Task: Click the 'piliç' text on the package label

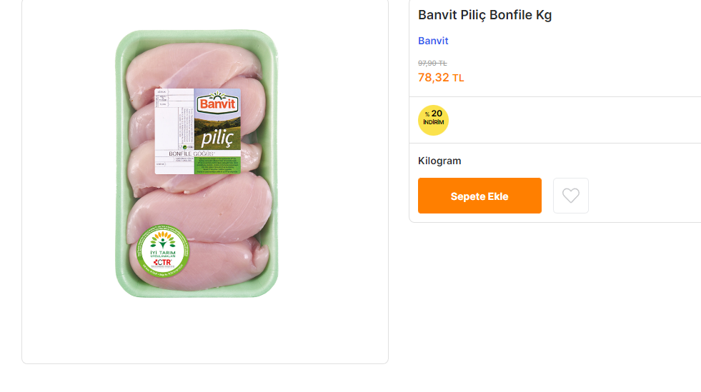Action: pos(217,136)
